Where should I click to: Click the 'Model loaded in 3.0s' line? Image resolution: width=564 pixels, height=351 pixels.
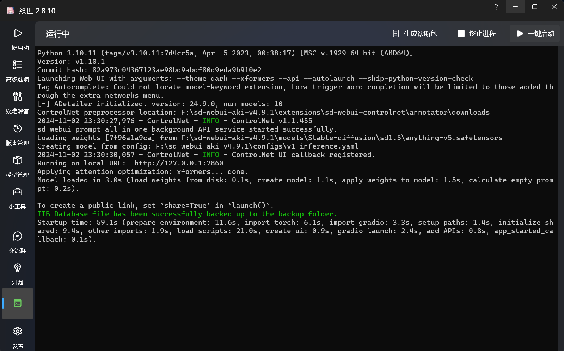(295, 184)
